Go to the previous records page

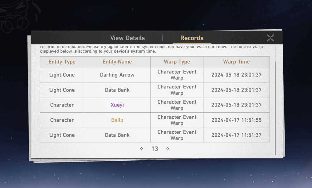pyautogui.click(x=141, y=149)
